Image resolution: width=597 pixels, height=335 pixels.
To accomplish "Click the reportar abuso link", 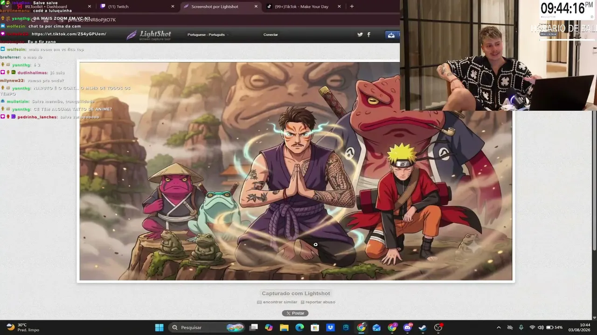I will pyautogui.click(x=318, y=302).
